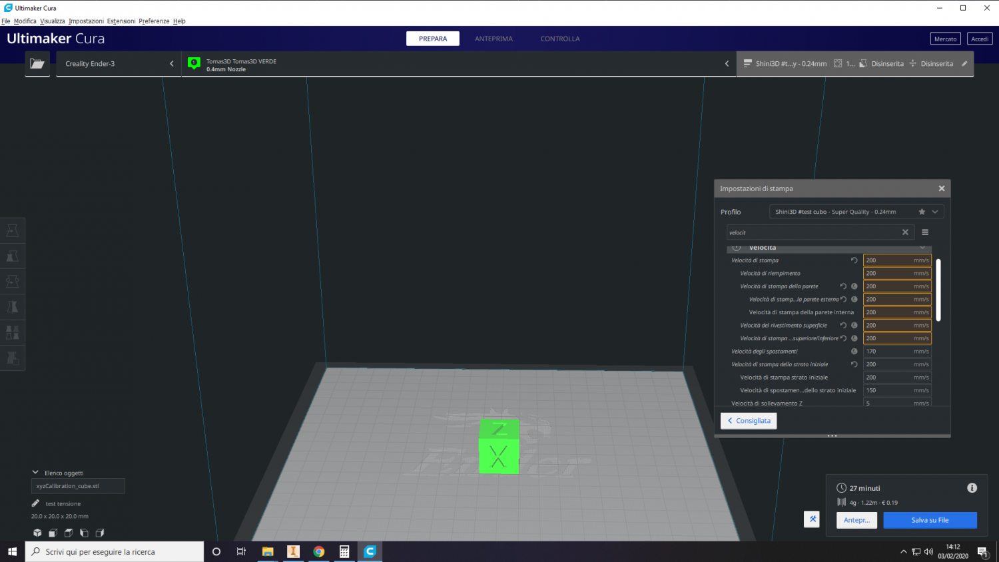Reset Velocità del rivestimento superficie value
This screenshot has width=999, height=562.
(x=843, y=326)
